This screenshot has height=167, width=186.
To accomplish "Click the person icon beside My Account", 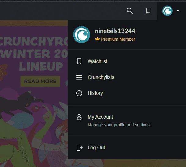I will pos(79,117).
